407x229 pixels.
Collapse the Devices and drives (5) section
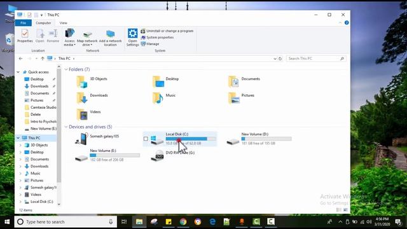pos(66,127)
